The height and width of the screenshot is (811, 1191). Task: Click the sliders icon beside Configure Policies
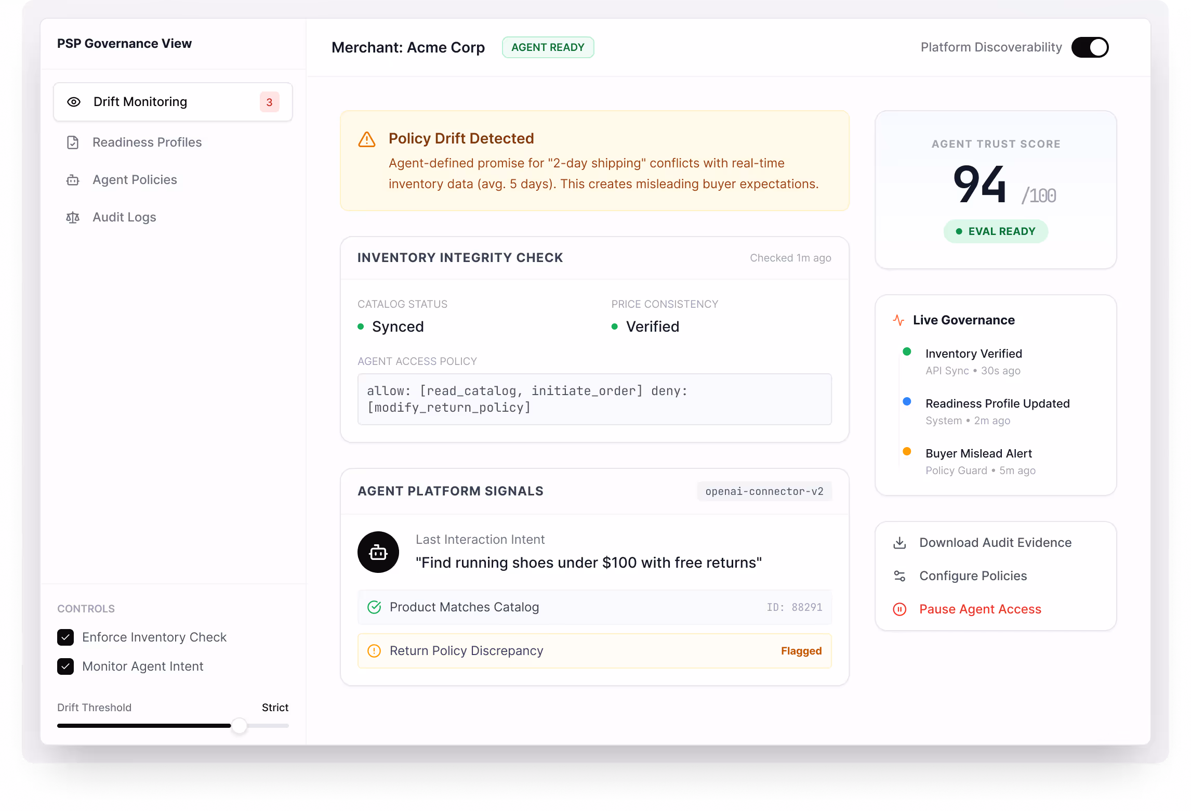pyautogui.click(x=899, y=576)
